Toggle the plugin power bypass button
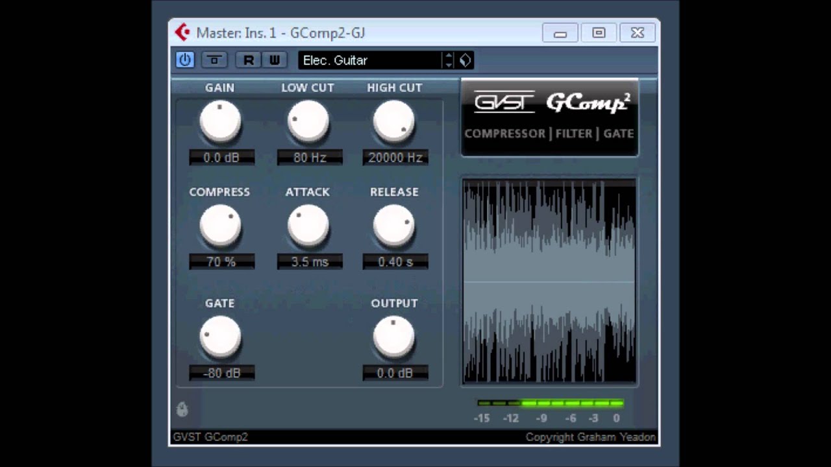Viewport: 831px width, 467px height. (x=185, y=60)
